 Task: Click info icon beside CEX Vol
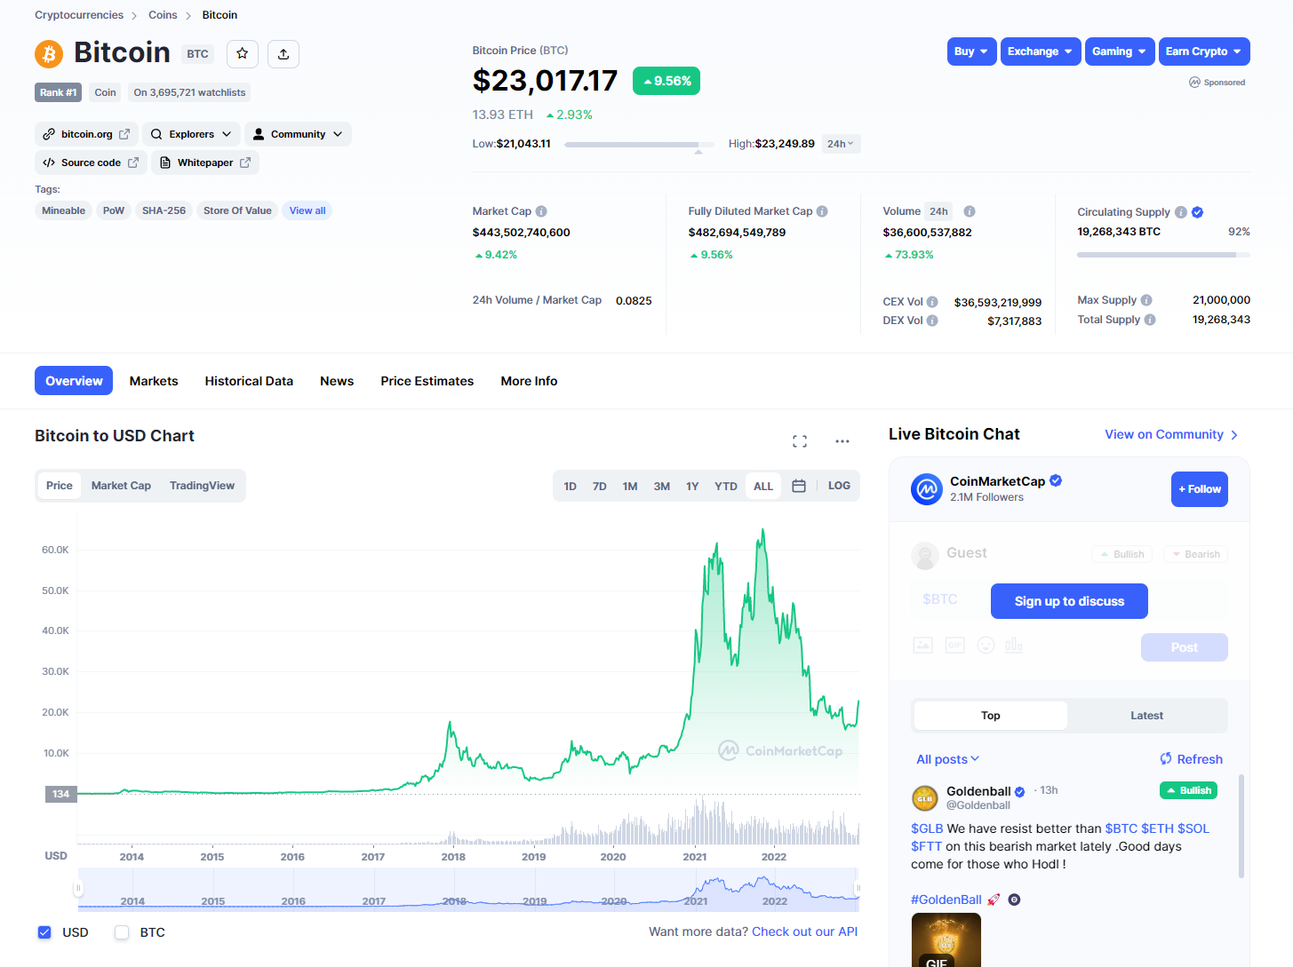click(932, 302)
